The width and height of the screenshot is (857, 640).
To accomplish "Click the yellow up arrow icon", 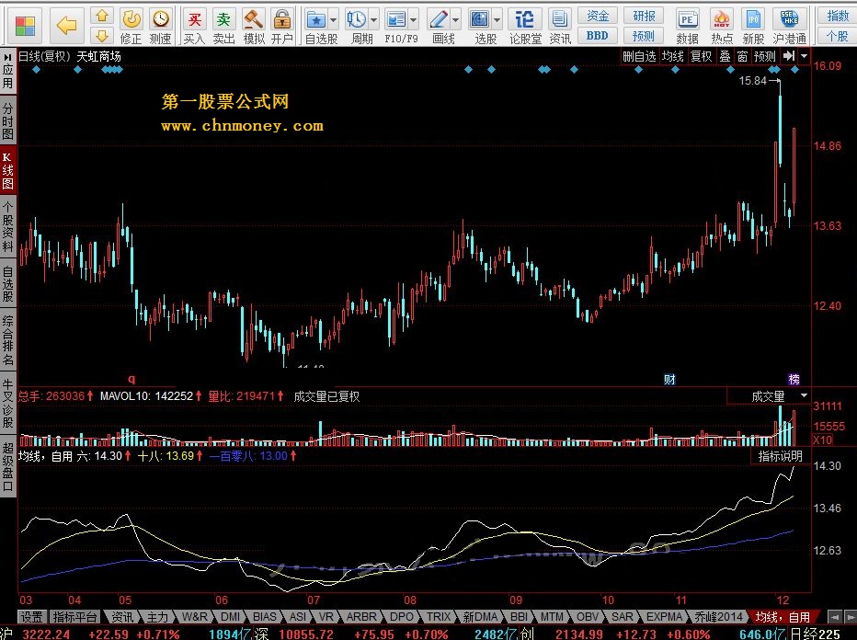I will 102,16.
